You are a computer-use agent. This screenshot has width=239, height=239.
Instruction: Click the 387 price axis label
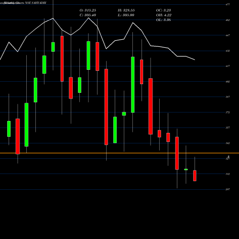click(228, 97)
